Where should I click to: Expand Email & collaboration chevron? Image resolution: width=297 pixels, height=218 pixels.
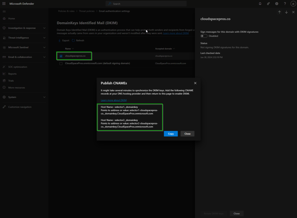pyautogui.click(x=44, y=57)
